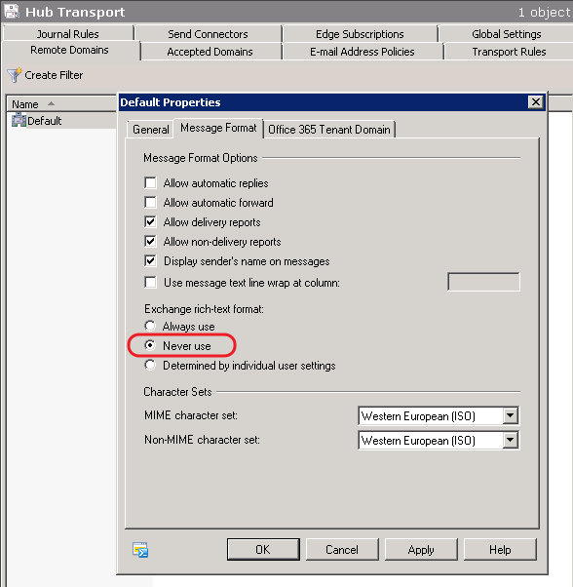Screen dimensions: 573x587
Task: Select Always use rich-text format
Action: coord(150,326)
